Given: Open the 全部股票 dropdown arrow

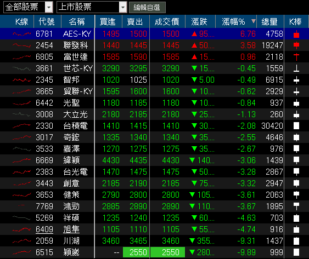Looking at the screenshot, I should tap(49, 8).
